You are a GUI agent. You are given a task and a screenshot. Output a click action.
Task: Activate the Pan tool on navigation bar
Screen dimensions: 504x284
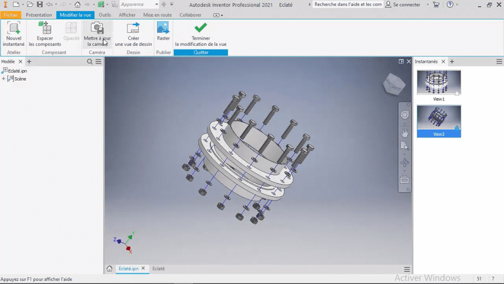coord(405,132)
